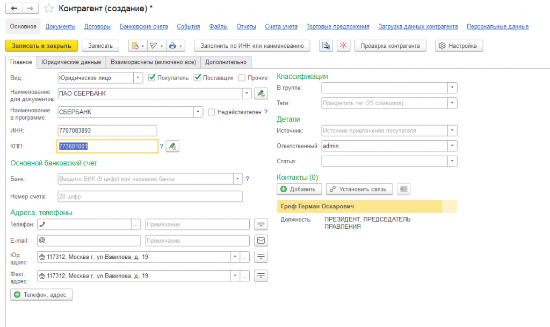Add form to favorites with star icon
The height and width of the screenshot is (327, 550).
click(x=49, y=9)
